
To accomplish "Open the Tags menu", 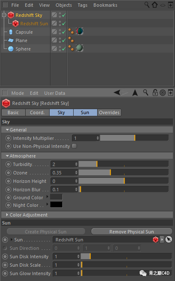I will pos(82,5).
